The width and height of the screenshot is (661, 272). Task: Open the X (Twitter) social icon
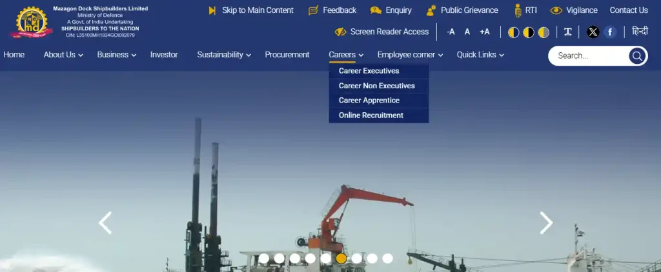point(593,32)
